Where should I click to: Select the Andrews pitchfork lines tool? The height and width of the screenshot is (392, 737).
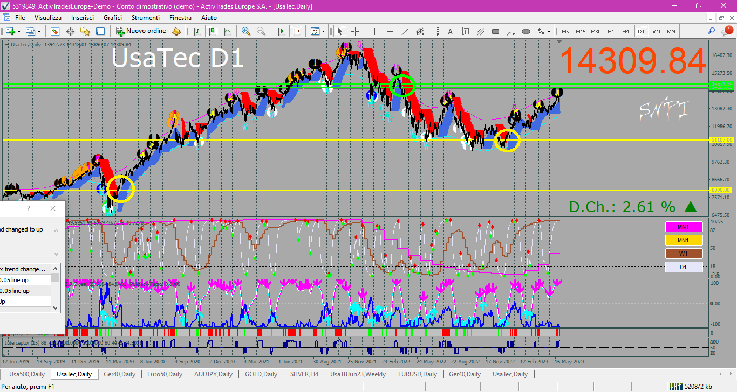click(481, 31)
